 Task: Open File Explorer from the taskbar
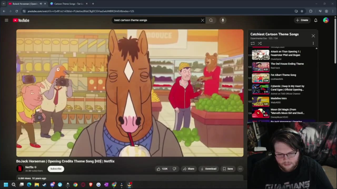click(37, 185)
